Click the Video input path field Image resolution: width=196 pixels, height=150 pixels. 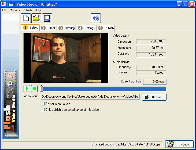[90, 97]
